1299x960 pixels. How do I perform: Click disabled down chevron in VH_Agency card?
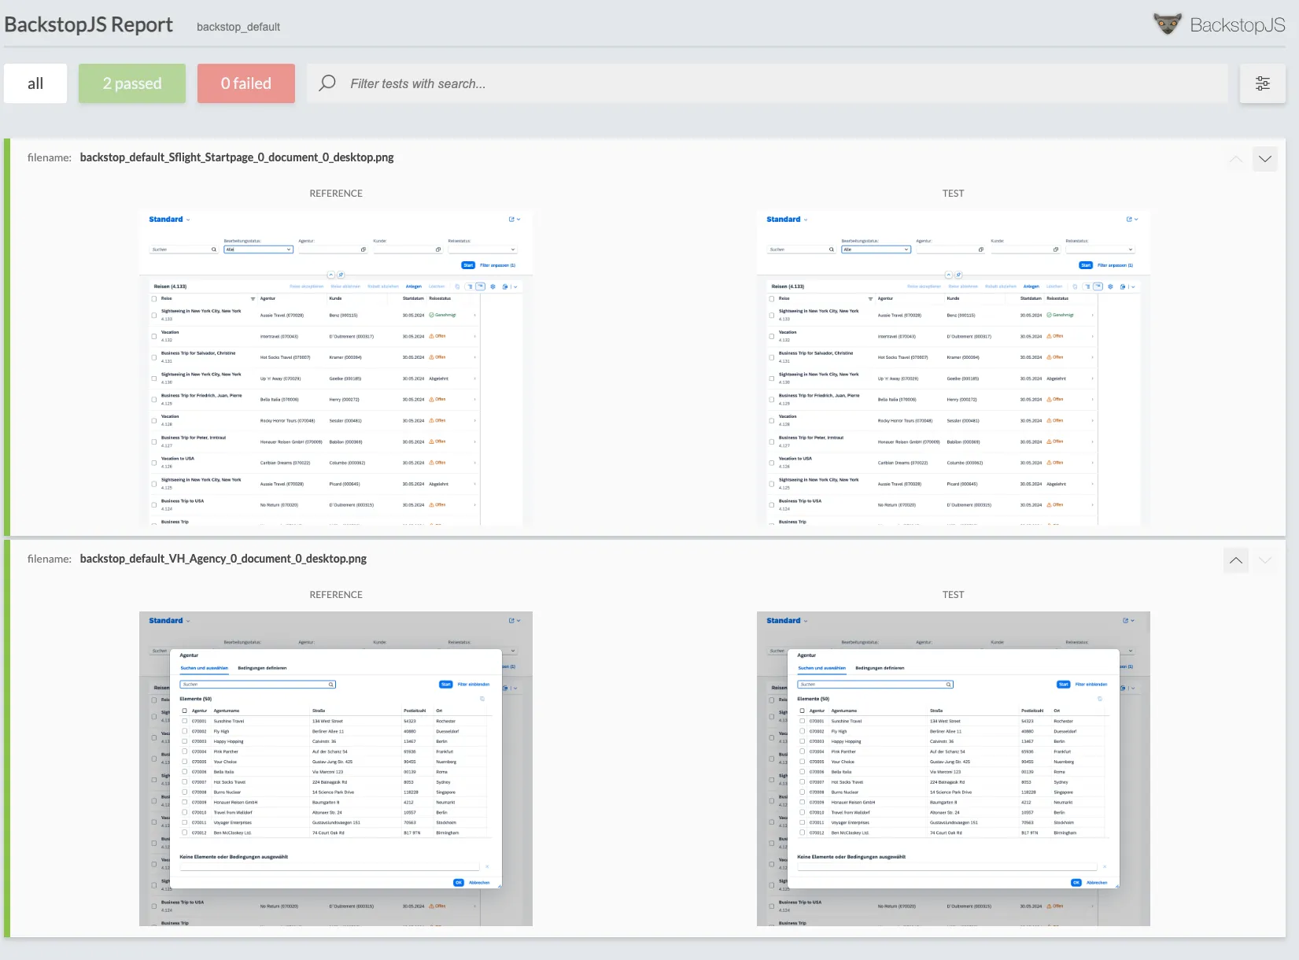click(x=1264, y=560)
